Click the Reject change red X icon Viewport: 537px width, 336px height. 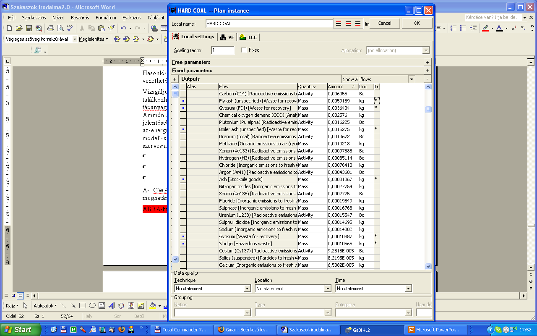click(150, 39)
